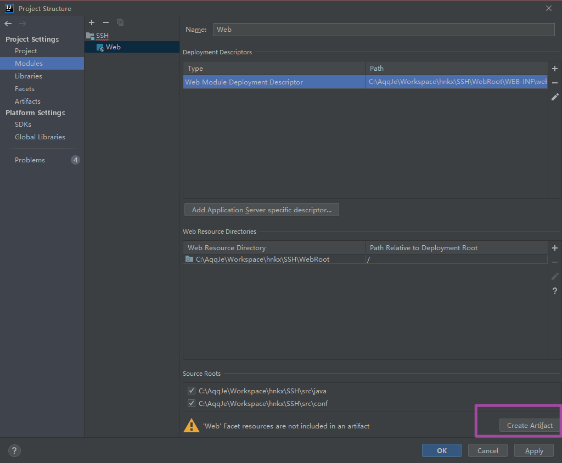Uncheck the src\conf source root

coord(192,403)
